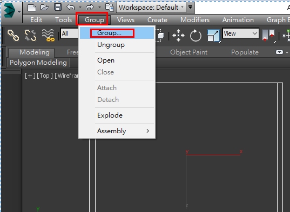Screen dimensions: 290x212
Task: Activate the Select and Link tool
Action: pos(13,35)
